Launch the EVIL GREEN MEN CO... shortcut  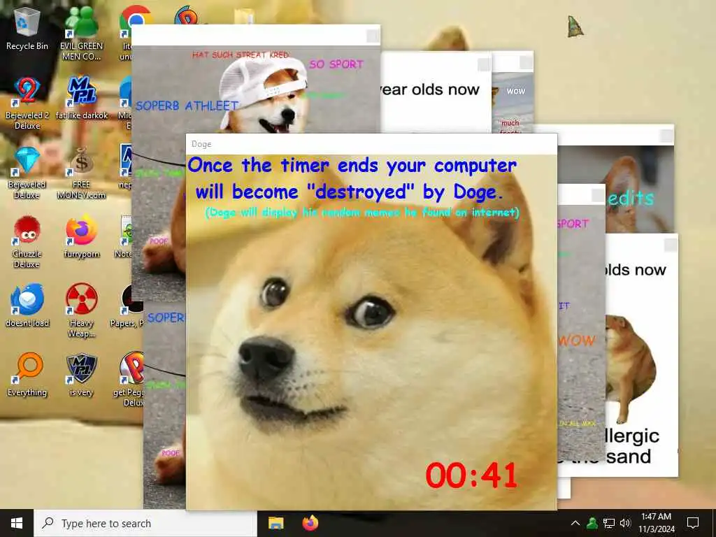[x=81, y=34]
